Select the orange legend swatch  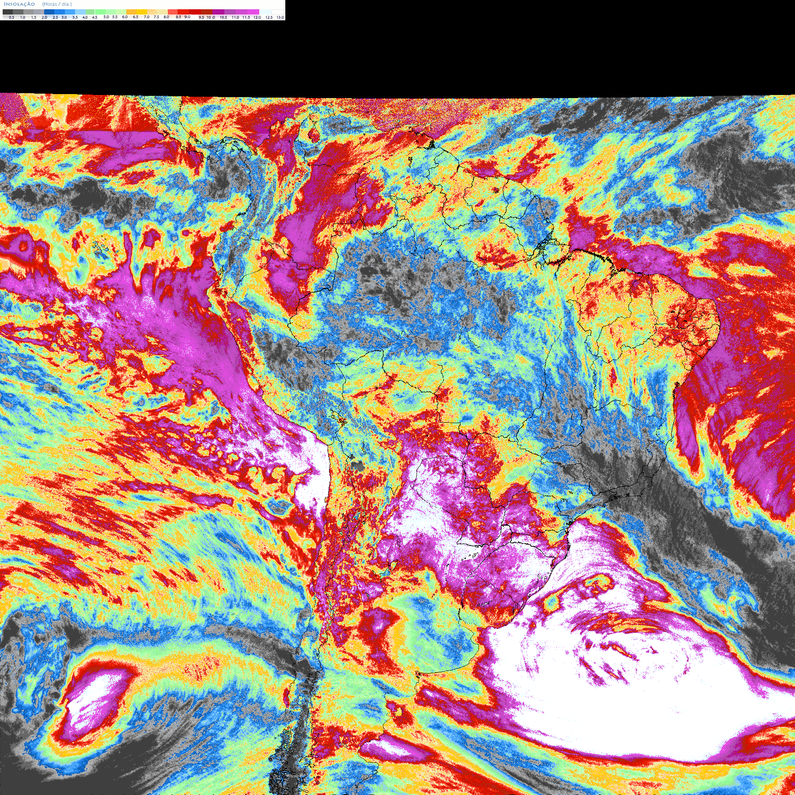(x=131, y=12)
